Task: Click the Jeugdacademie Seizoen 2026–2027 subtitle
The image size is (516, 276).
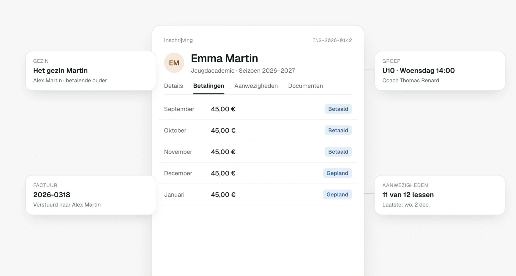Action: tap(243, 71)
